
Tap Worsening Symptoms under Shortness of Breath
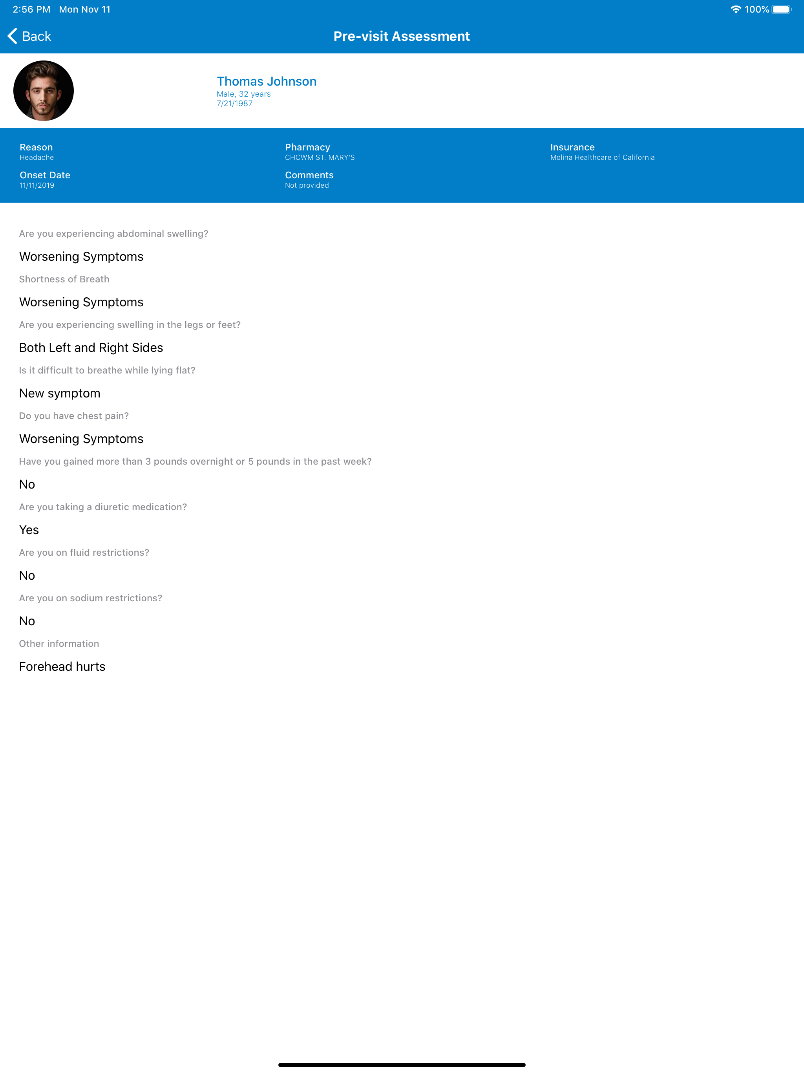coord(82,302)
